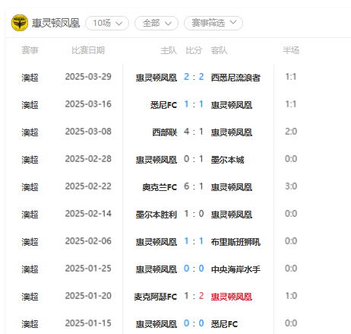351x334 pixels.
Task: Click the 比赛日期 column header
Action: [x=88, y=50]
